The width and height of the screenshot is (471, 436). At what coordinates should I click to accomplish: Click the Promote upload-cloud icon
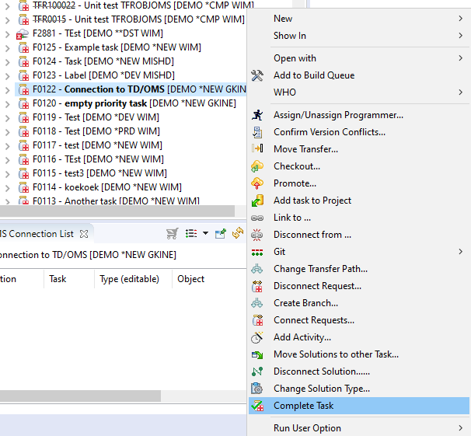257,183
